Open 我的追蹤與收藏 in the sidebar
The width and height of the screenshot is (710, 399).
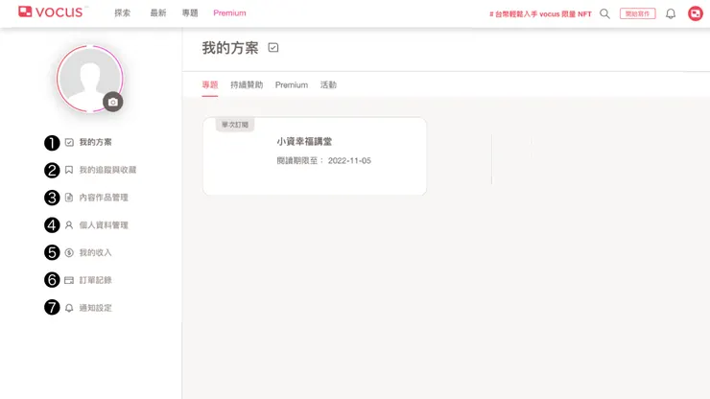point(107,170)
